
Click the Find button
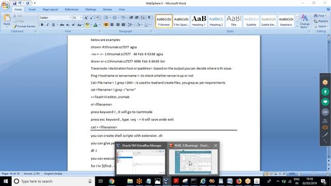pyautogui.click(x=320, y=16)
